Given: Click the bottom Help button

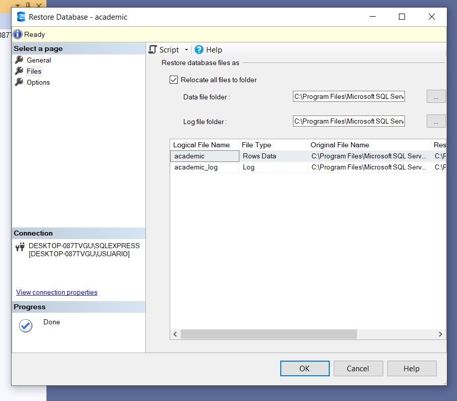Looking at the screenshot, I should click(412, 368).
